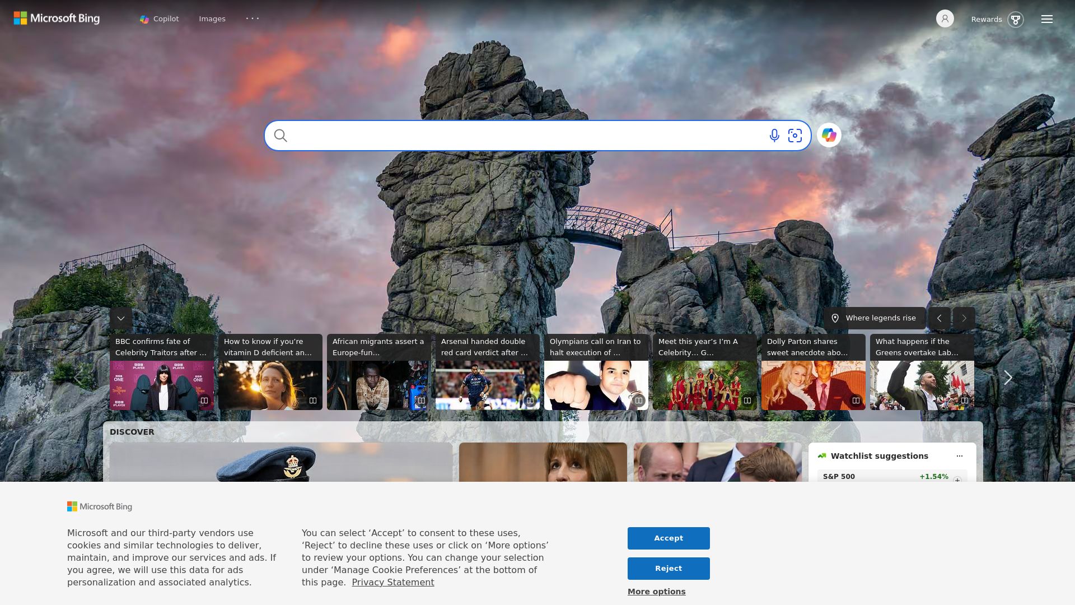Click the Microsoft Rewards shield icon
Screen dimensions: 1075x605
[x=1016, y=19]
